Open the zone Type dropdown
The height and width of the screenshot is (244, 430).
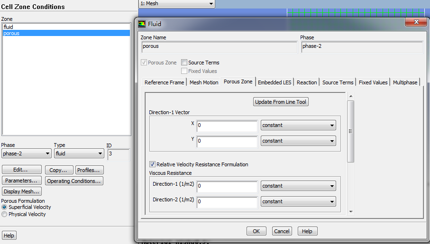[79, 154]
